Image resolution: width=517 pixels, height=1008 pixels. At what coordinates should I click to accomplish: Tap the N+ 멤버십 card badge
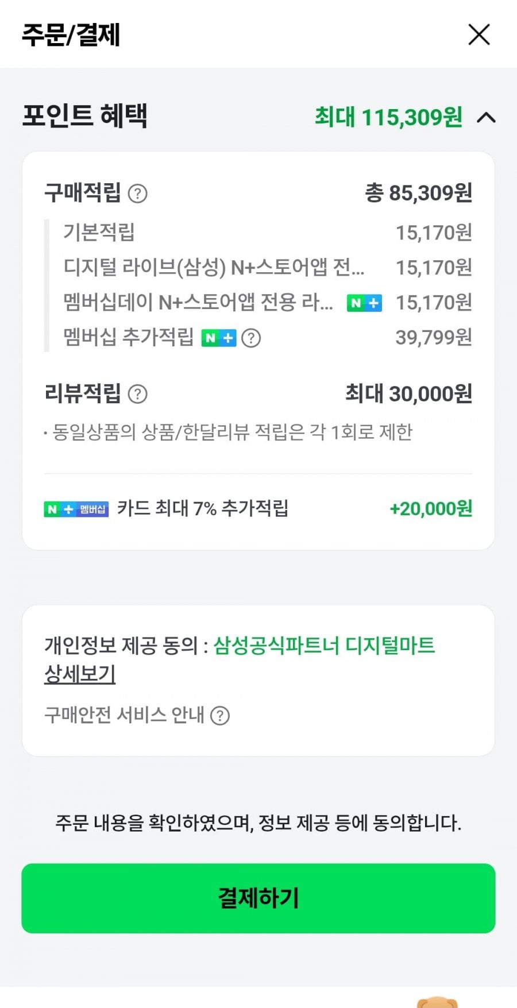coord(76,509)
